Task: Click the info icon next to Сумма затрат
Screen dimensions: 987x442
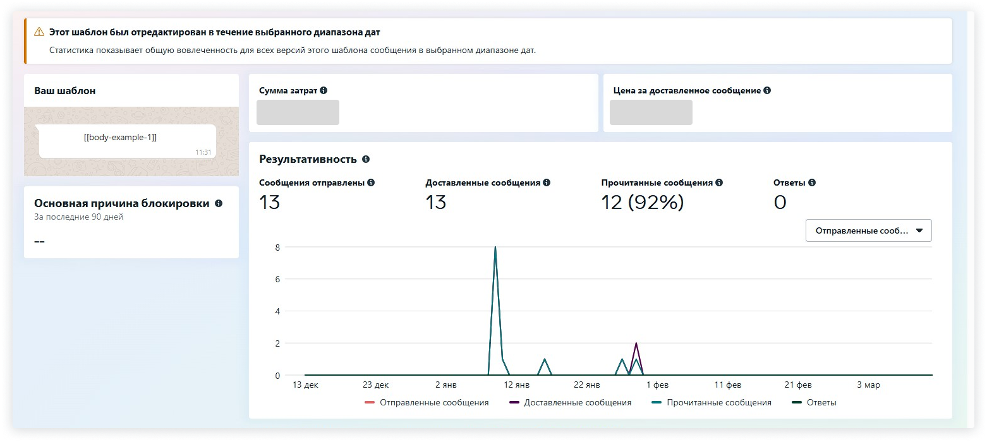Action: (x=324, y=91)
